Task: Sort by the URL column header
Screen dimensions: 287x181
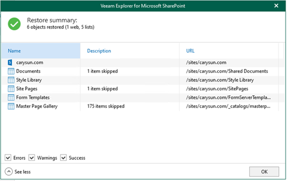Action: pyautogui.click(x=229, y=51)
